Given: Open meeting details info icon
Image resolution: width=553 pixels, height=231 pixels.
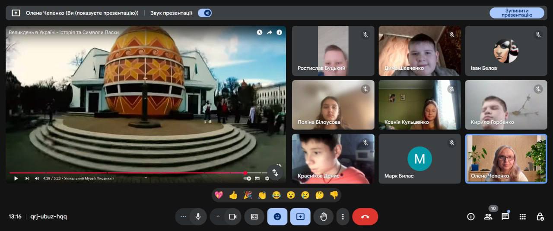Looking at the screenshot, I should click(471, 217).
